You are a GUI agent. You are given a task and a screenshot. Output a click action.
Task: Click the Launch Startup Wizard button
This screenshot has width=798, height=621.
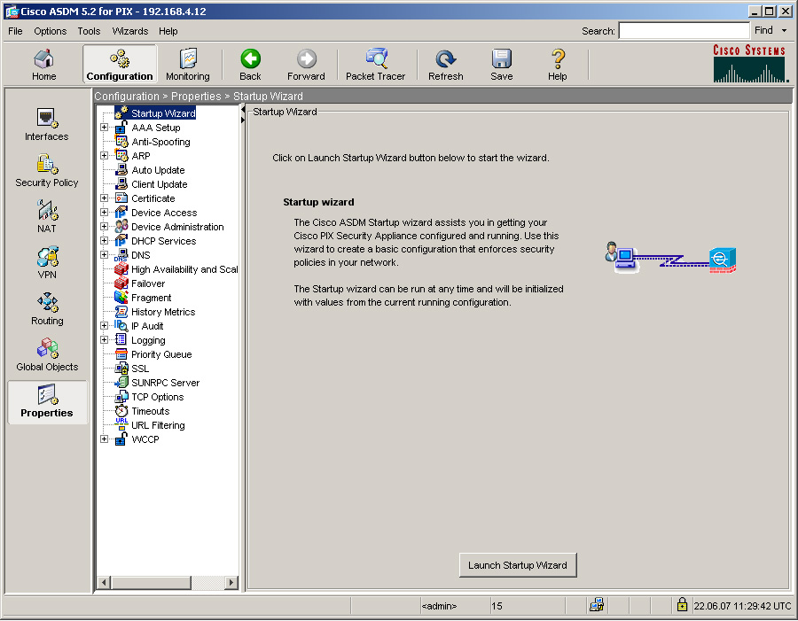pos(517,565)
